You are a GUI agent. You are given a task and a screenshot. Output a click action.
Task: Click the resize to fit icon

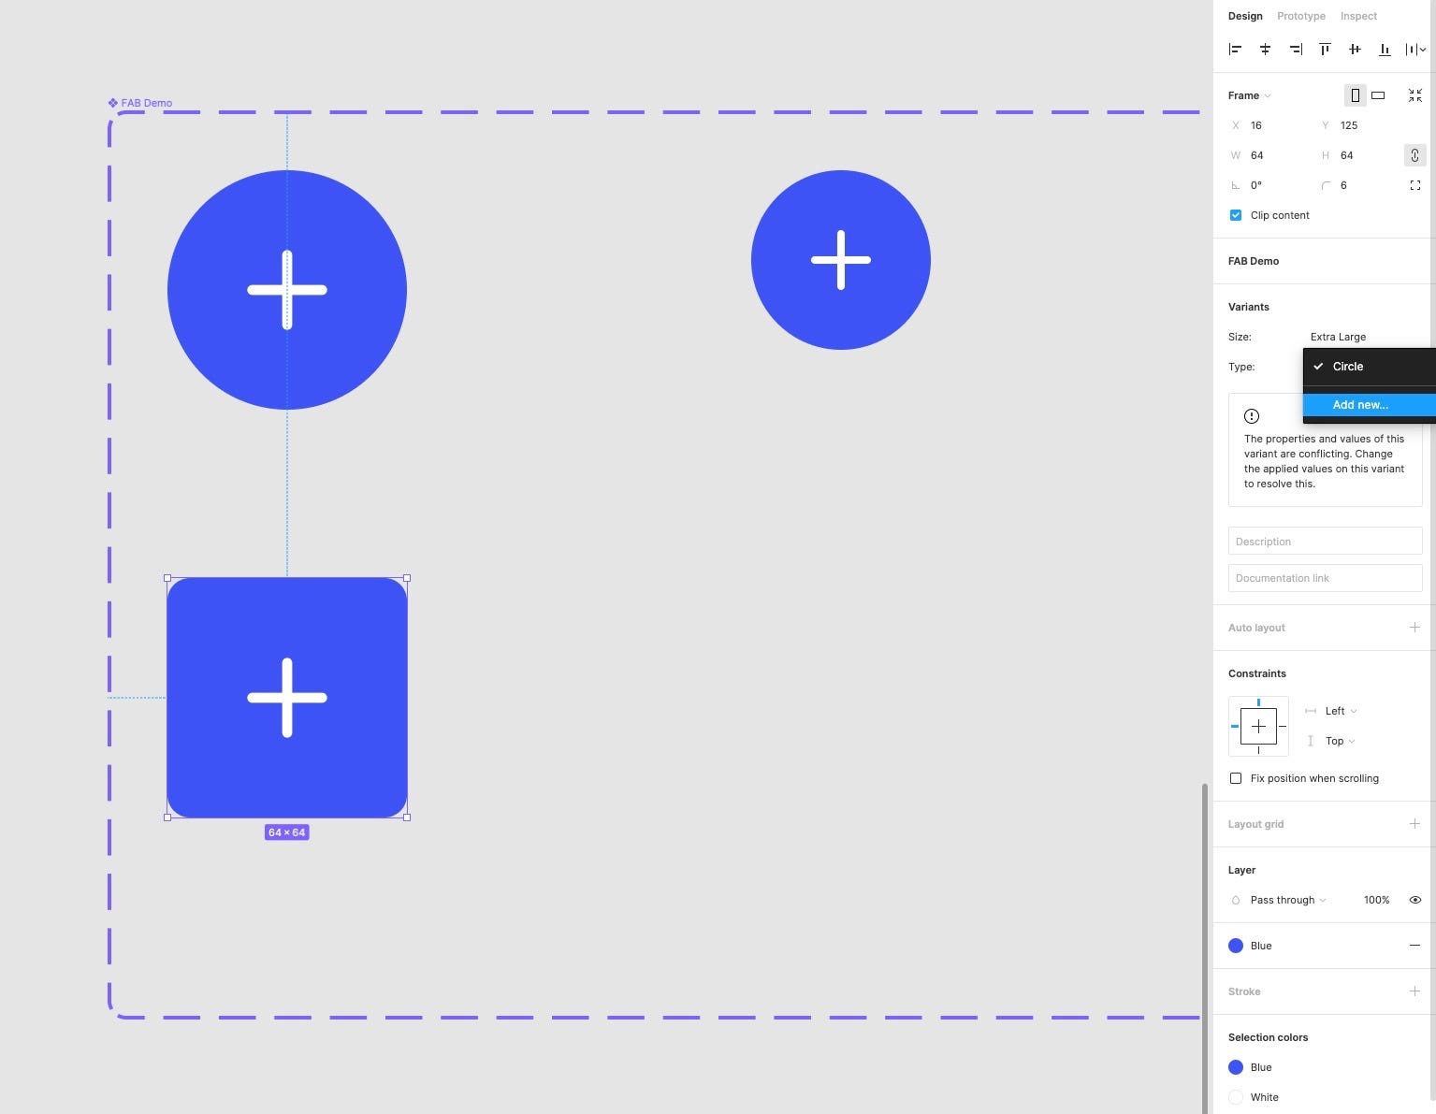(x=1414, y=95)
